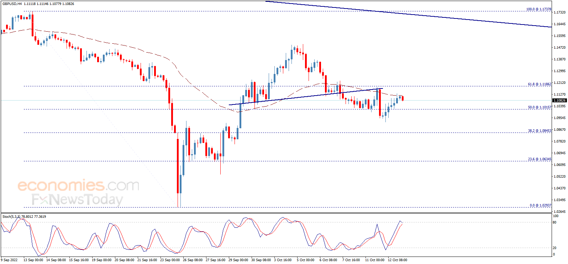Click price scale value 1.02645
This screenshot has width=568, height=264.
point(560,212)
